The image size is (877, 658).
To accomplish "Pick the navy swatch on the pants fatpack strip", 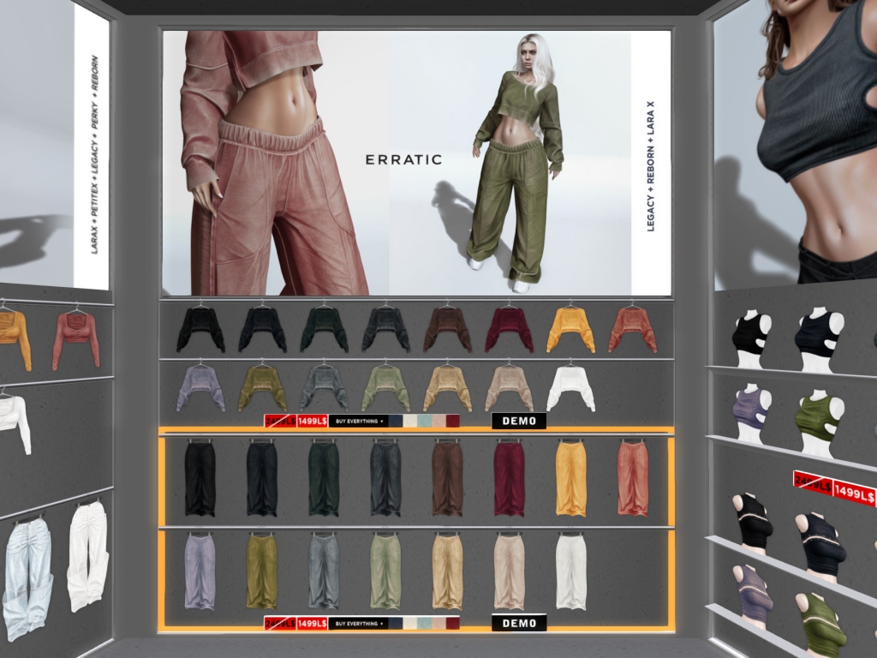I will click(x=396, y=624).
